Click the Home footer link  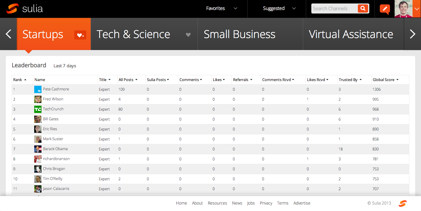tap(181, 203)
